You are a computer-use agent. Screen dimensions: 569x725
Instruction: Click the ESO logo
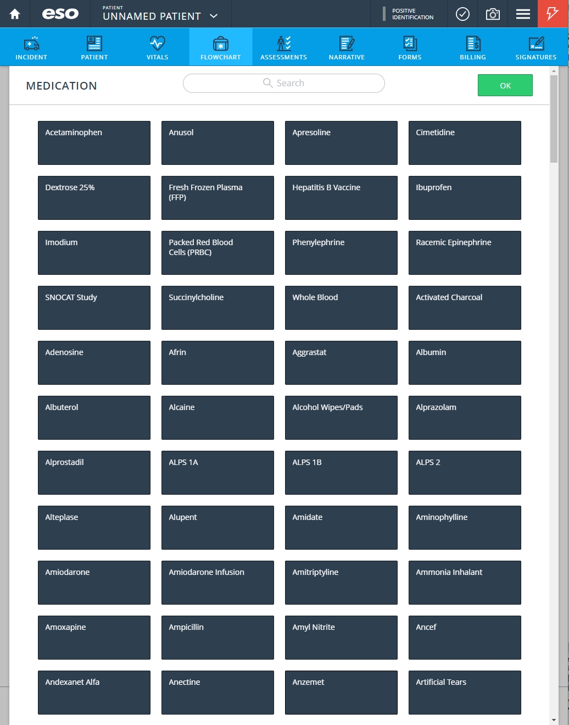point(60,14)
